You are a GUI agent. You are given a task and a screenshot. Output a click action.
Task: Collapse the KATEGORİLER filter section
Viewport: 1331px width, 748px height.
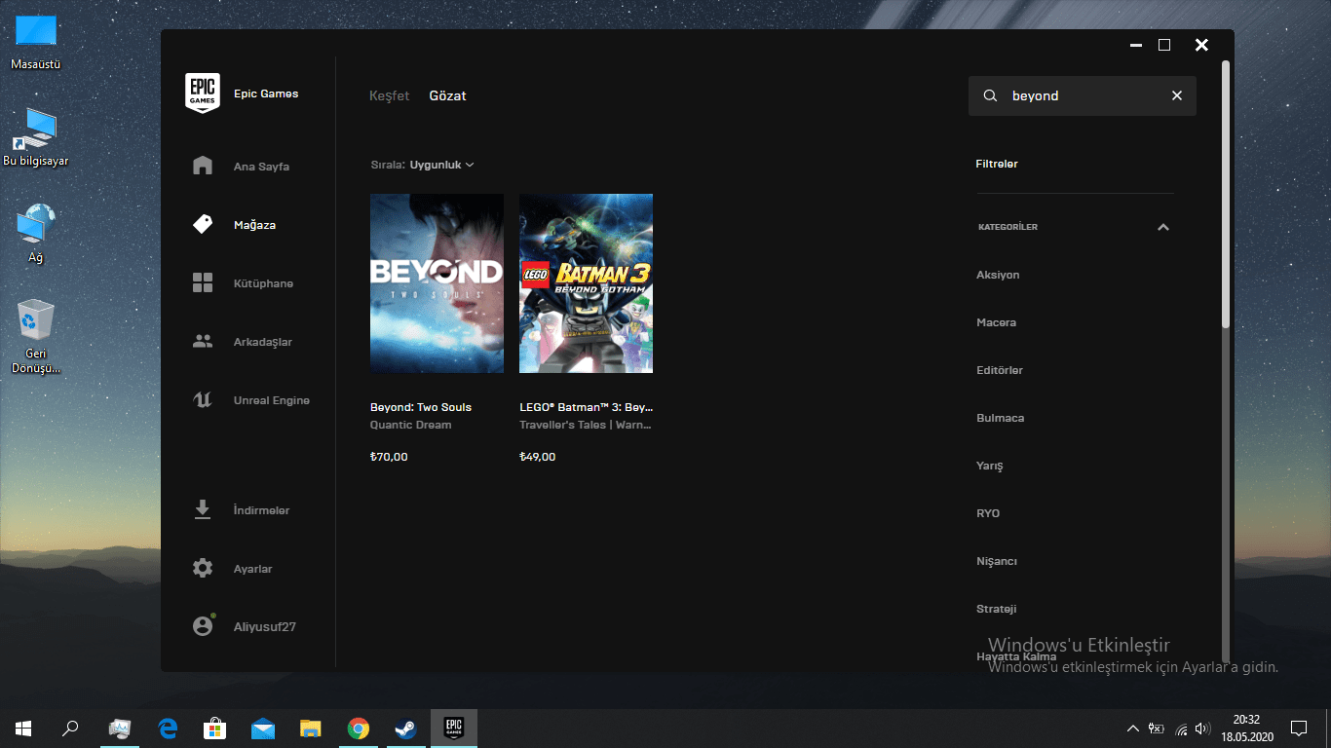1162,227
